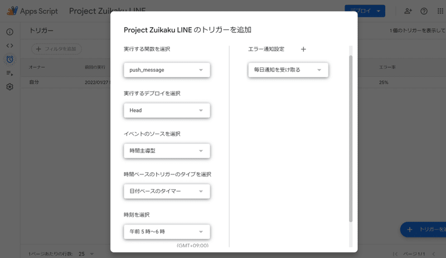Click the トリガーを追加 floating button

pyautogui.click(x=423, y=229)
